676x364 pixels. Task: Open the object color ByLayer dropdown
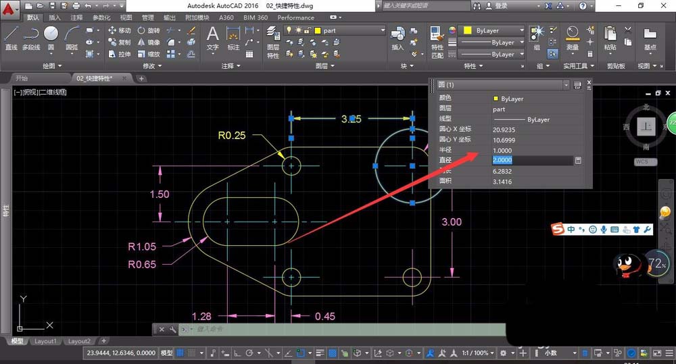point(491,30)
